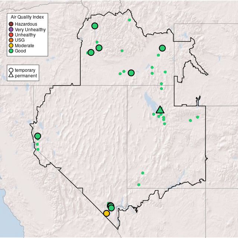238x238 pixels.
Task: Select the yellow Moderate monitor circle marker
Action: [106, 213]
